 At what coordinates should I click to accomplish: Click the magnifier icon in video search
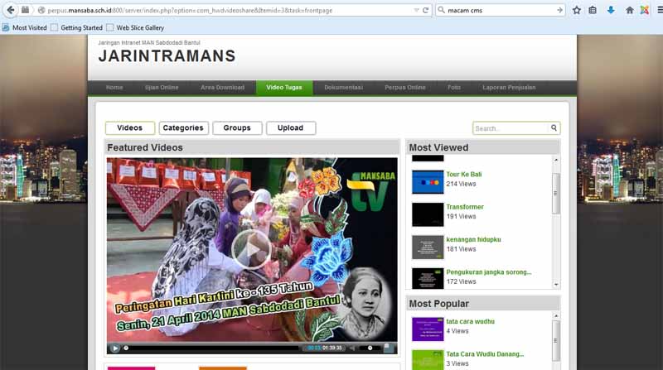pos(554,128)
